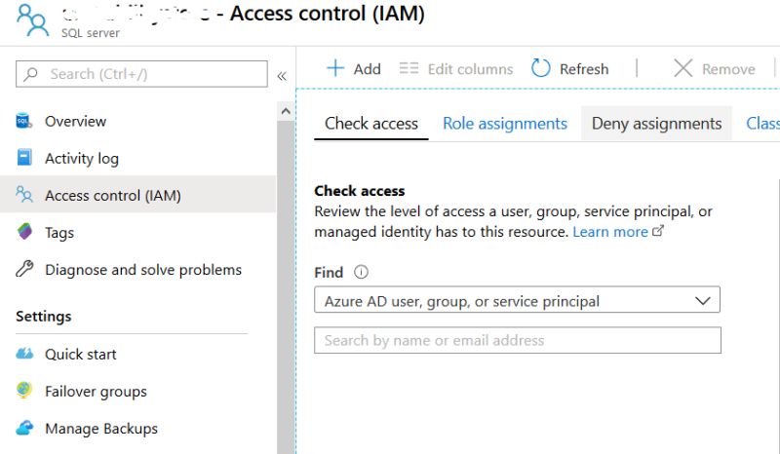Show the info tooltip icon next to Find

click(361, 272)
